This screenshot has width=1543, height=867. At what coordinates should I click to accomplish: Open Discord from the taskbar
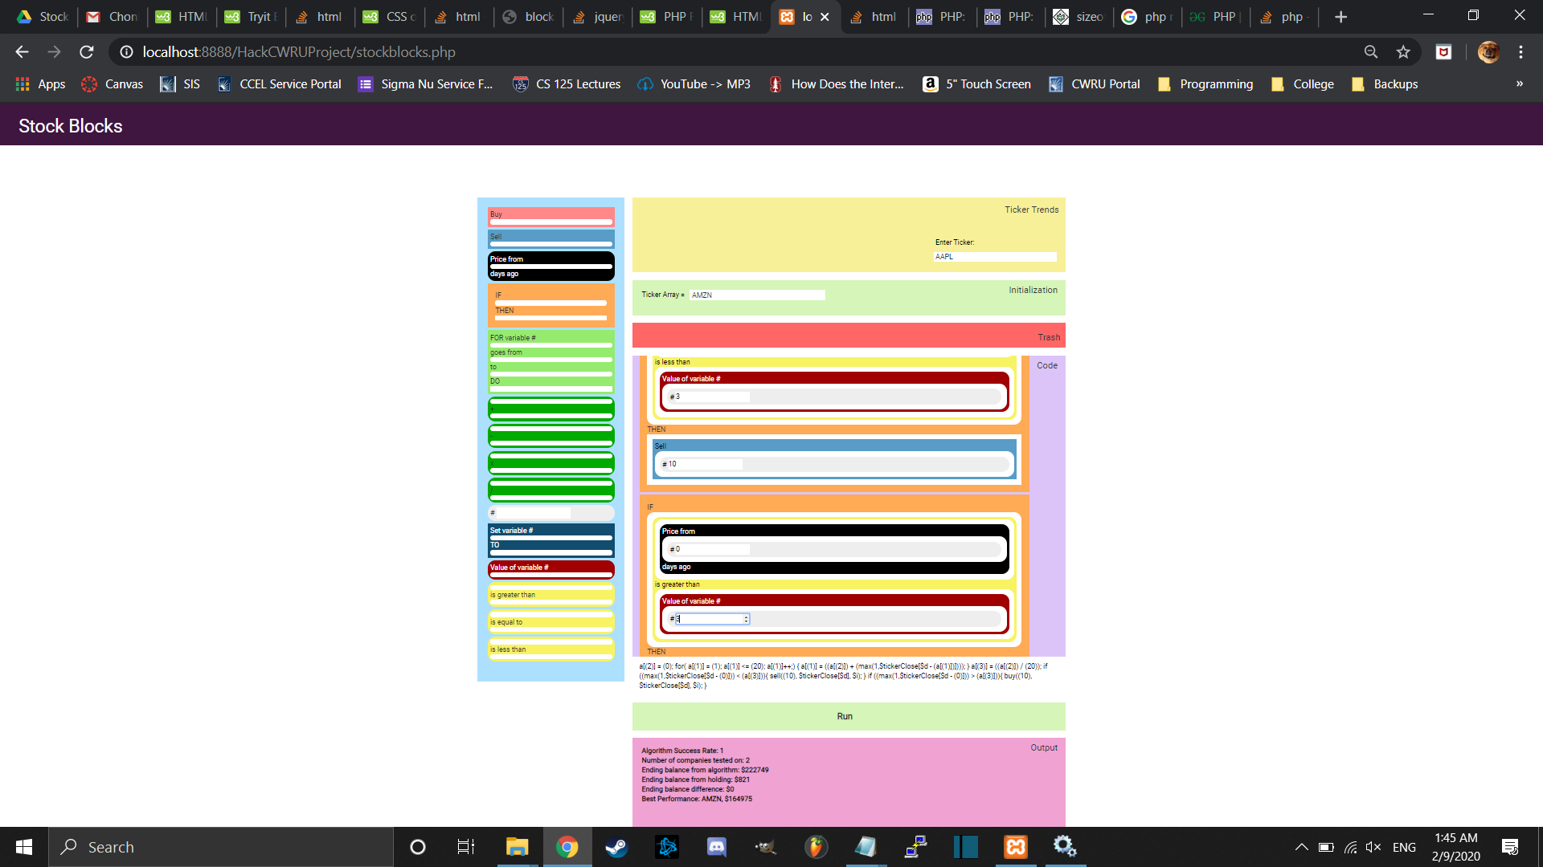[x=716, y=847]
